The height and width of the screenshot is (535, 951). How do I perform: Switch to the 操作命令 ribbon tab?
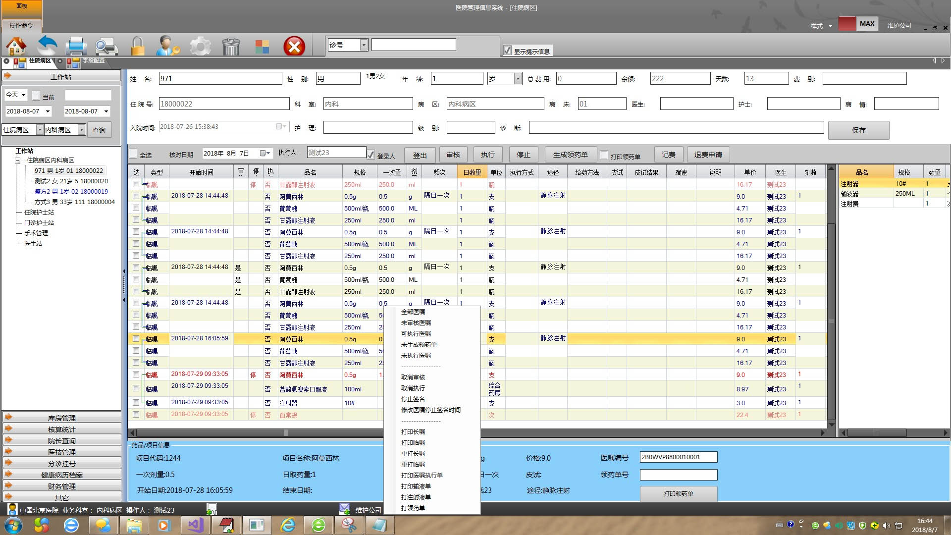[x=21, y=25]
